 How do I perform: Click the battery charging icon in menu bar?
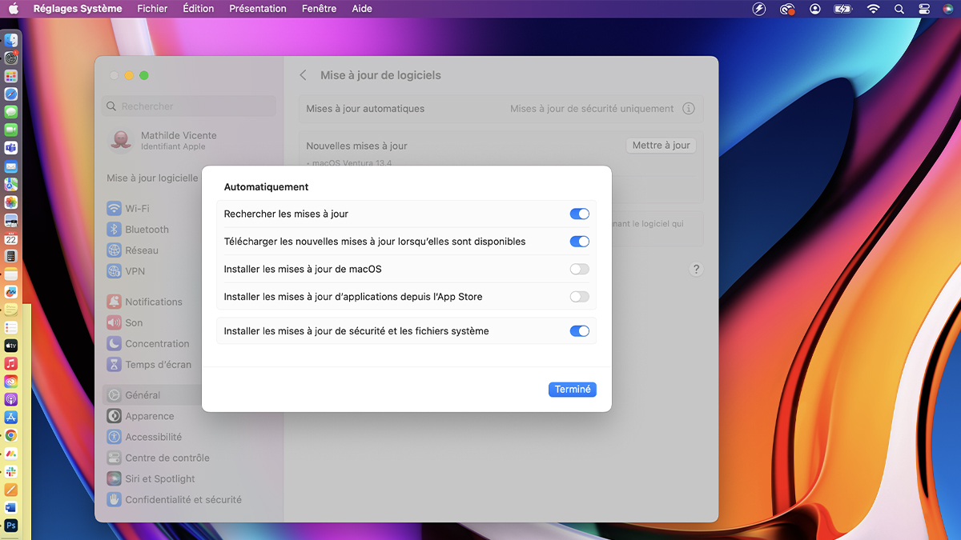tap(843, 9)
